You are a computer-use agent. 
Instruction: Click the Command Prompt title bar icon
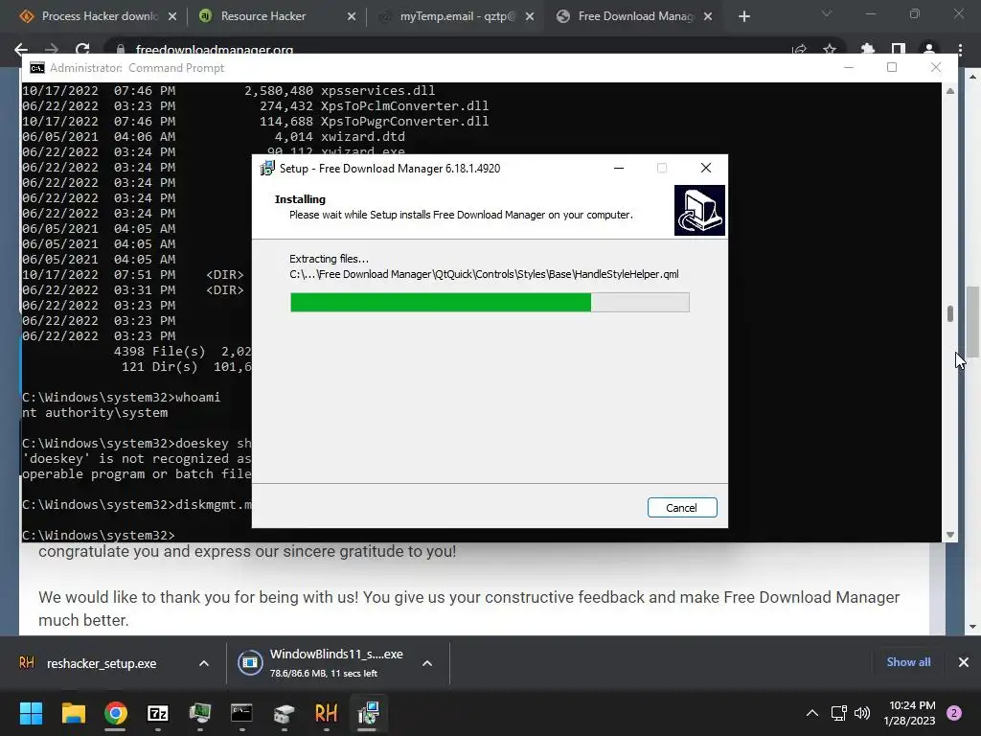37,68
